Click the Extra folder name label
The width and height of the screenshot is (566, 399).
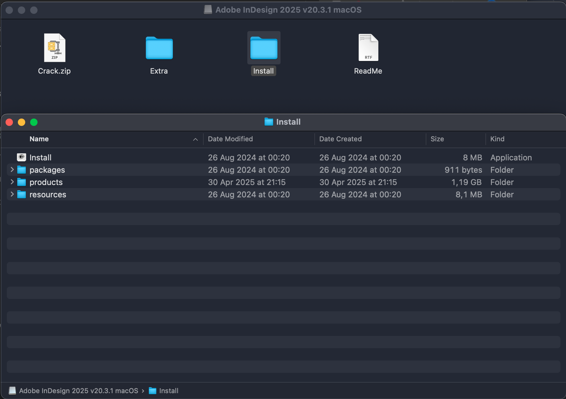click(159, 71)
